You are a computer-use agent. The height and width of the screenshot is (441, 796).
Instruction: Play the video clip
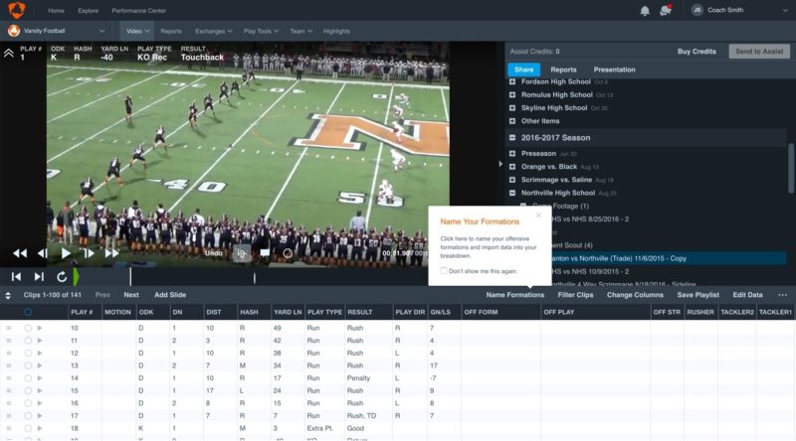66,253
